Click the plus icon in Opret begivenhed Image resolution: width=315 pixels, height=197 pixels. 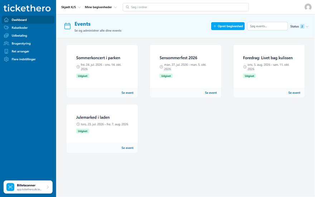(215, 26)
